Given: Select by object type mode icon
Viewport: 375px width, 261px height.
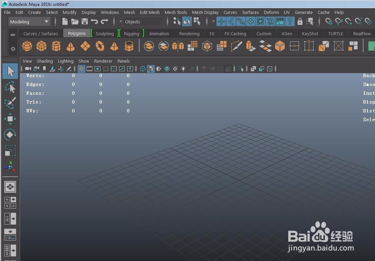Looking at the screenshot, I should tap(187, 21).
